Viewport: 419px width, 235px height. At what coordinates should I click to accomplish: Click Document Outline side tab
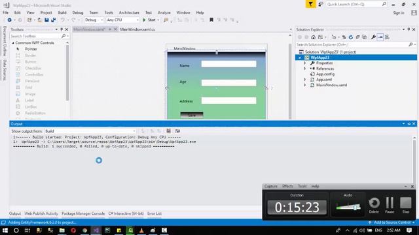5,40
